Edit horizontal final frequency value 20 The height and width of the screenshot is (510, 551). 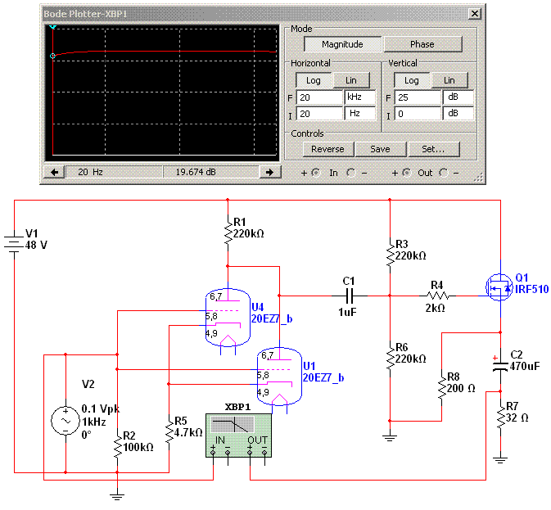coord(319,97)
